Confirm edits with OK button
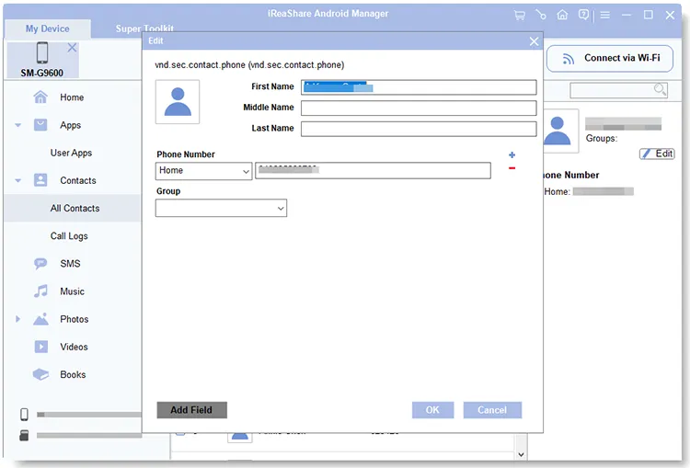 point(432,410)
